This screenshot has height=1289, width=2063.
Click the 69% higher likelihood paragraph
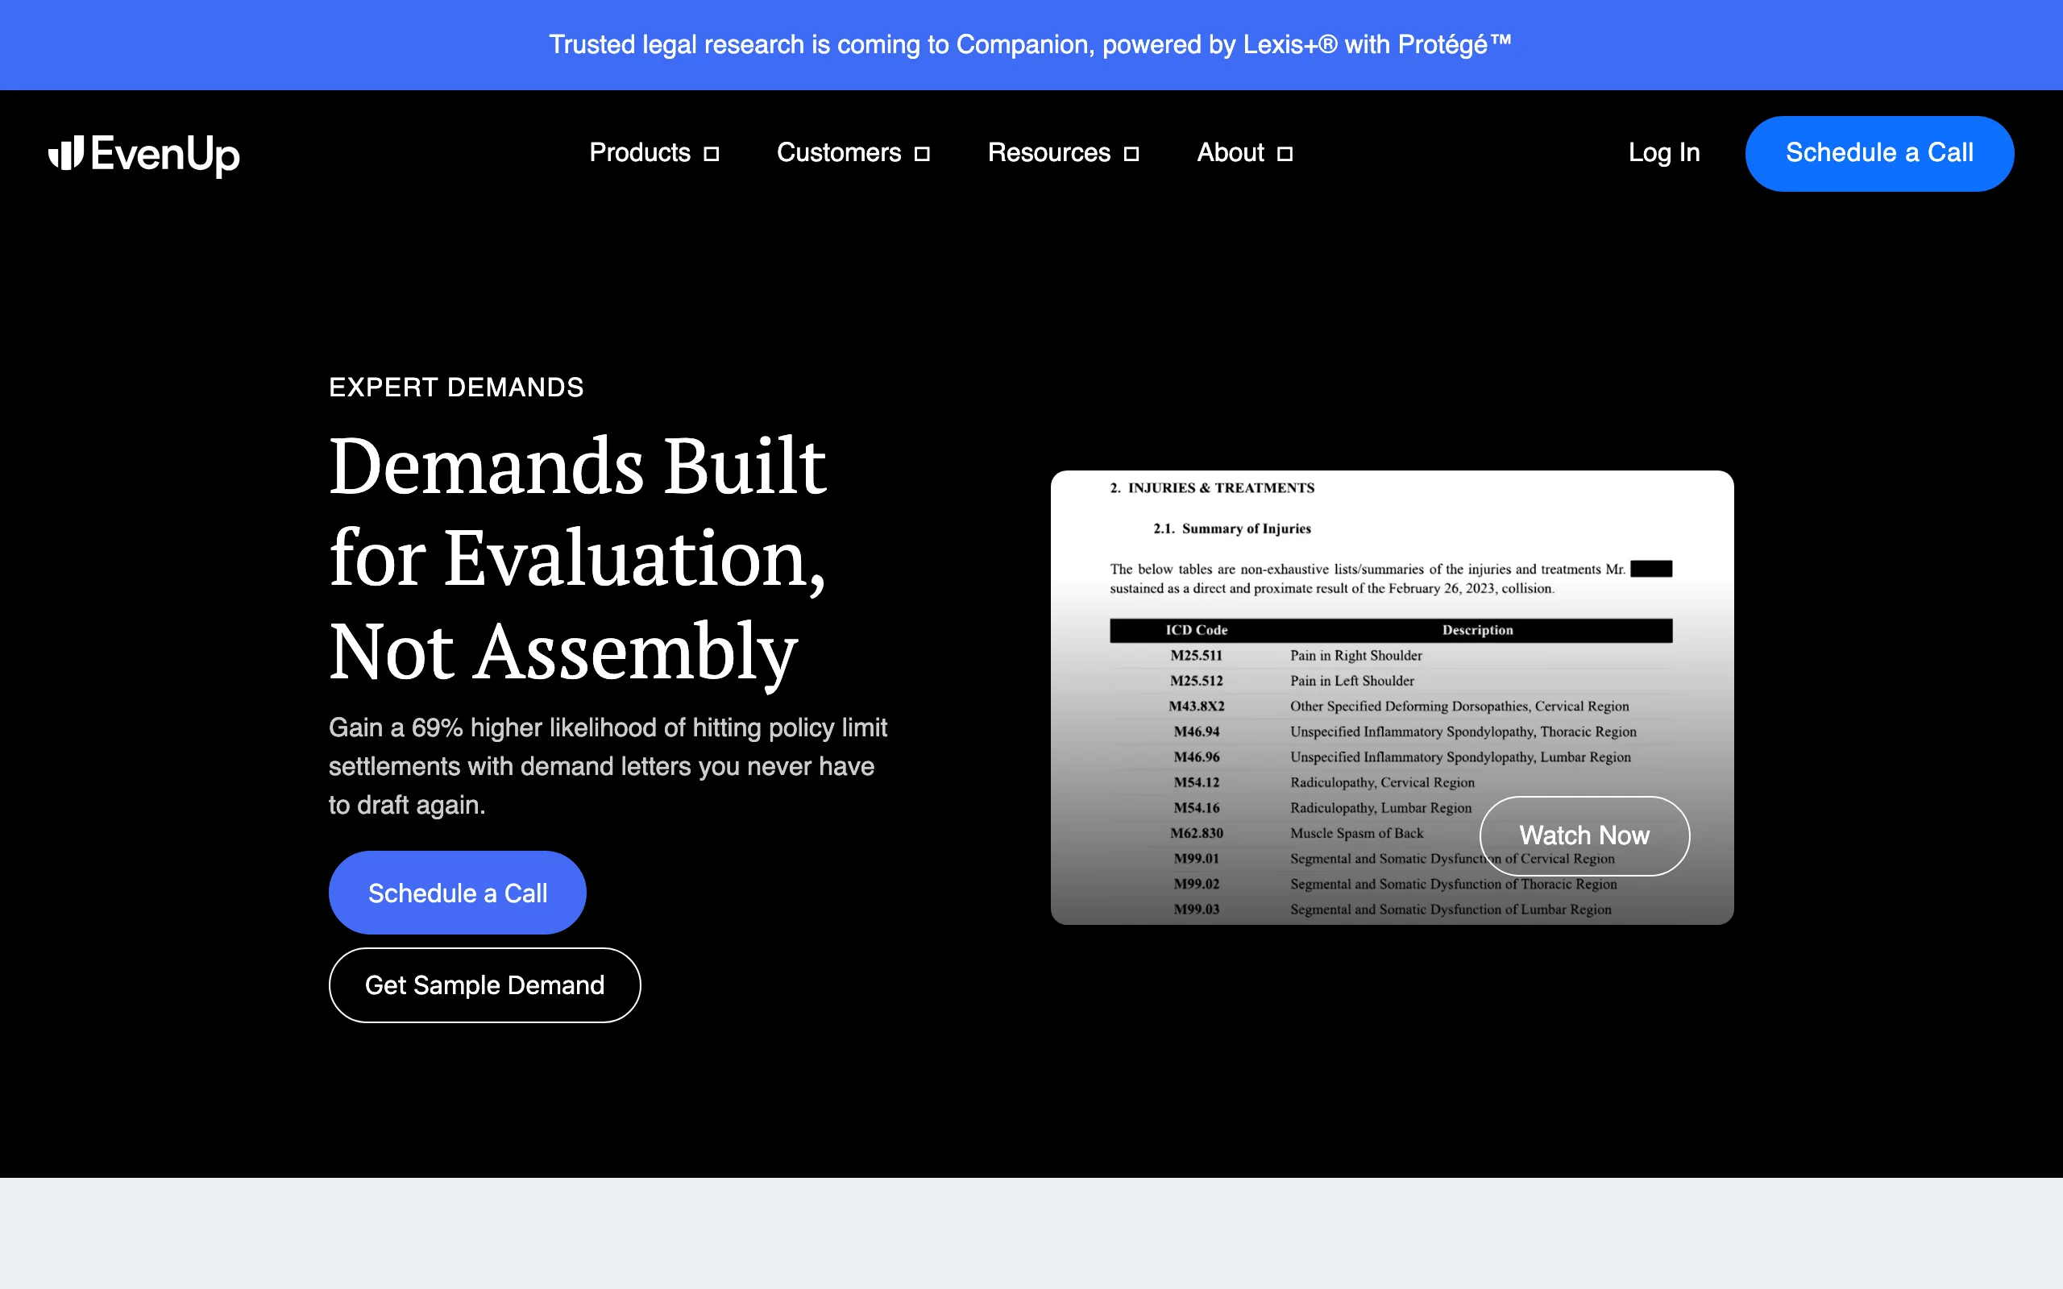coord(608,765)
